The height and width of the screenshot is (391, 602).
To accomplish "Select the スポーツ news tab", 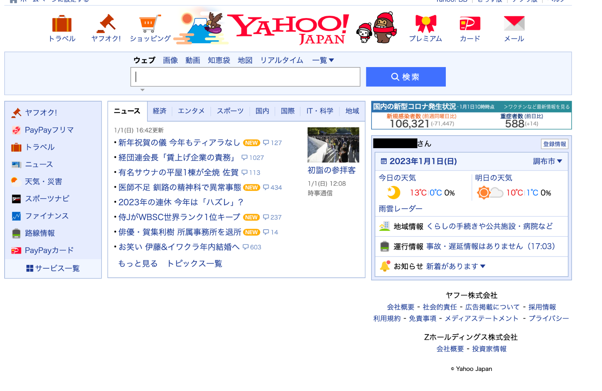I will pos(230,111).
